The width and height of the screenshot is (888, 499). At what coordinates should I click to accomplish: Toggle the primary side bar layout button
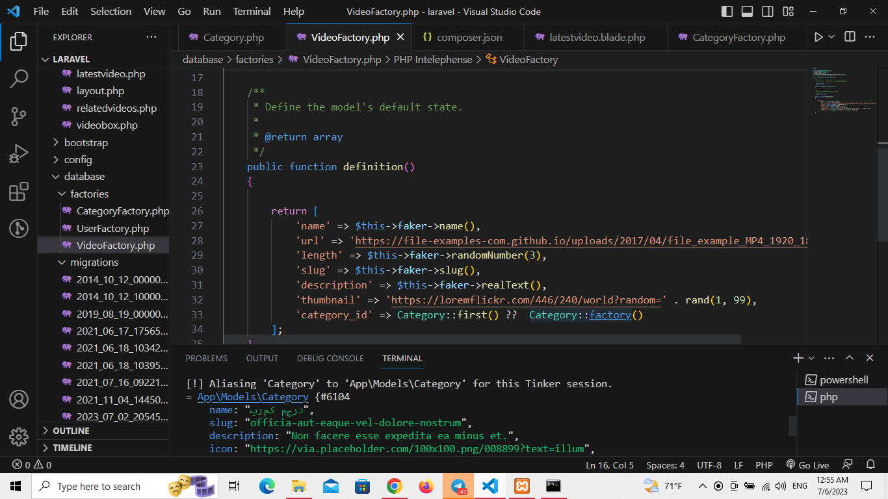tap(727, 12)
